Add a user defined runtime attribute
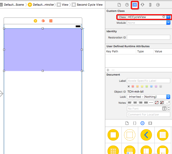This screenshot has height=154, width=172. [108, 70]
